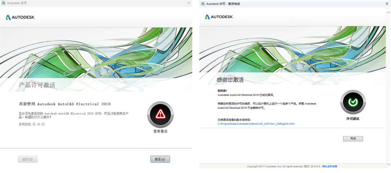This screenshot has height=173, width=391.
Task: Select the 许可状态 [2.10.0] text
Action: (x=32, y=124)
